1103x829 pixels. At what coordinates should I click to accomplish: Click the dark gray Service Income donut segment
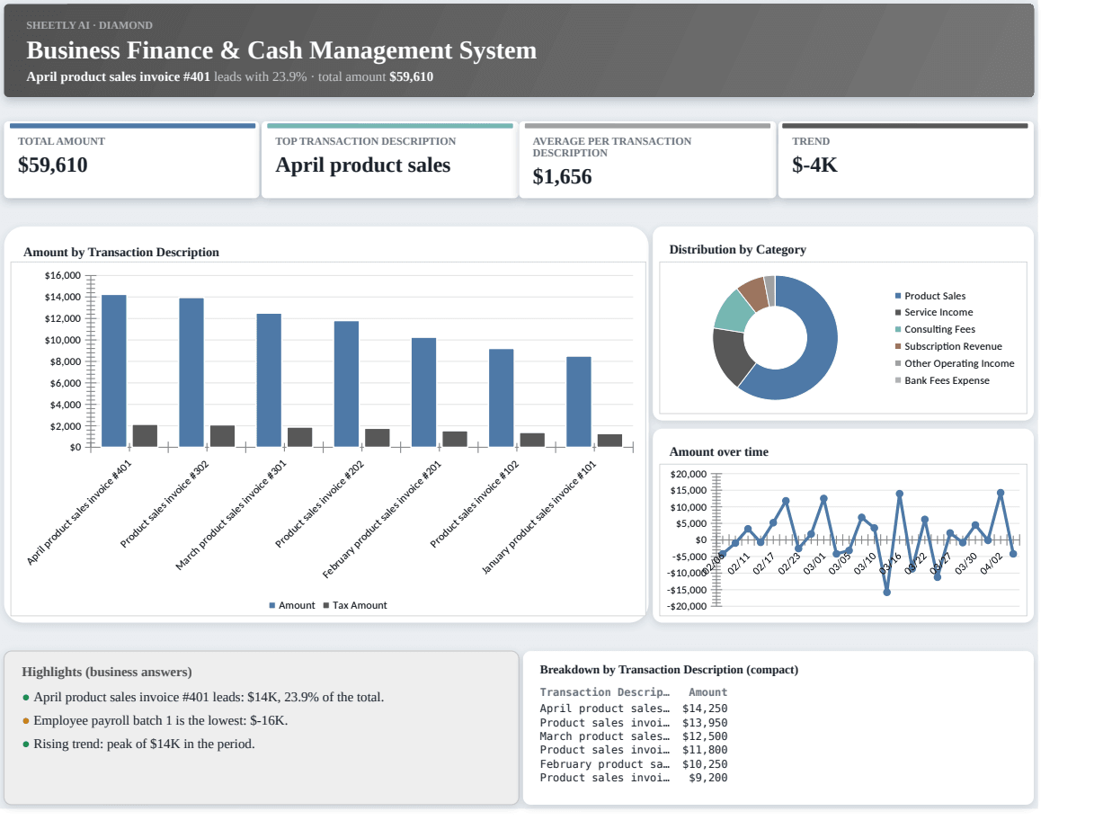(730, 355)
